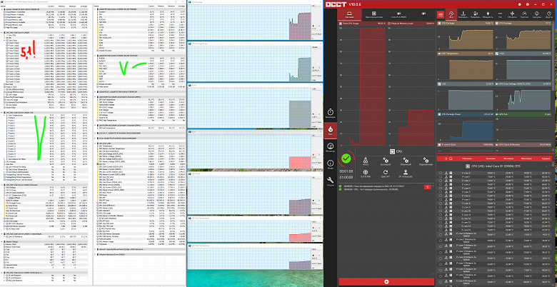557x287 pixels.
Task: Click the red hamburger menu button in OCCT
Action: (x=441, y=15)
